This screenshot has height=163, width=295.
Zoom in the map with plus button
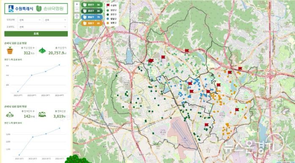tap(77, 4)
